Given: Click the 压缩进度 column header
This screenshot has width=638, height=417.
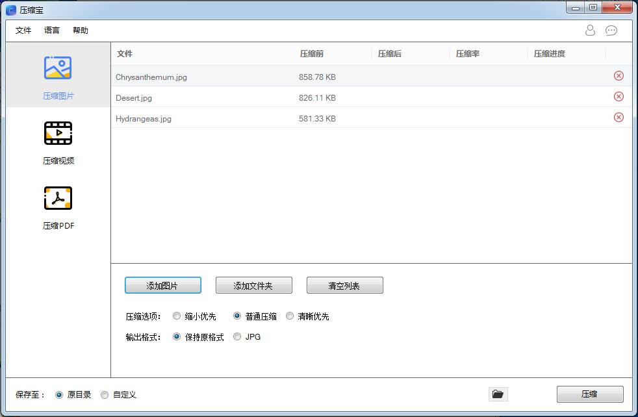Looking at the screenshot, I should (x=549, y=54).
